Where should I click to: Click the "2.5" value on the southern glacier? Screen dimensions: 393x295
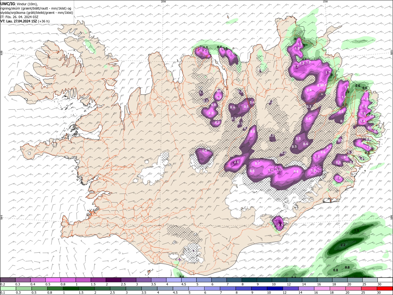click(x=280, y=225)
